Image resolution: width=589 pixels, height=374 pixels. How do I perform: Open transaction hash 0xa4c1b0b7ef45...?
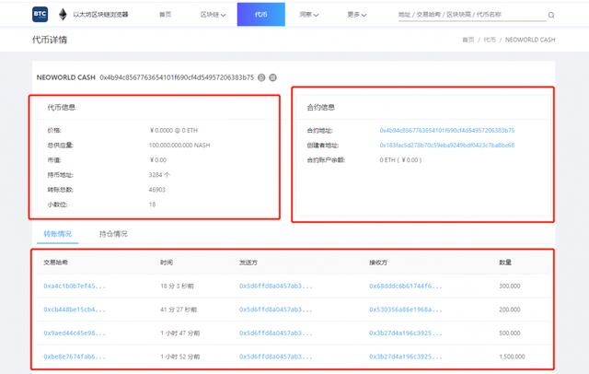pyautogui.click(x=75, y=286)
